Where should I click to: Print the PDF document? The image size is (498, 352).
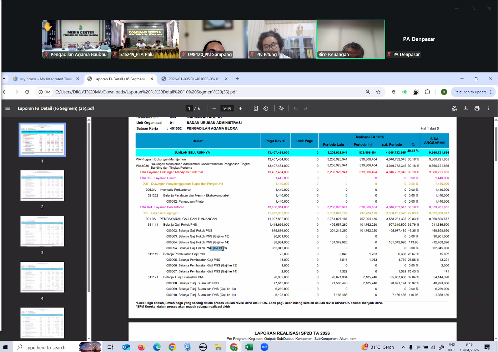pos(477,108)
